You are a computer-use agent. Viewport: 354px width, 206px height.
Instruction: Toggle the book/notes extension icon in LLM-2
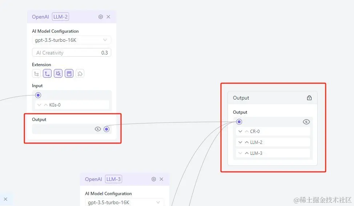(x=69, y=73)
